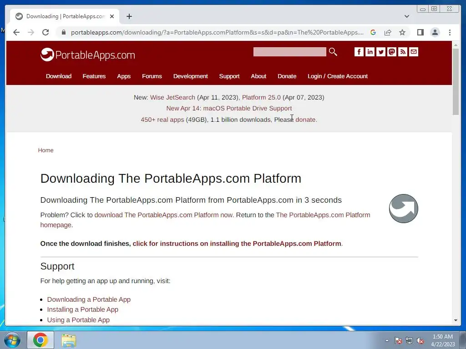Image resolution: width=466 pixels, height=349 pixels.
Task: Open the Twitter social icon
Action: click(x=381, y=52)
